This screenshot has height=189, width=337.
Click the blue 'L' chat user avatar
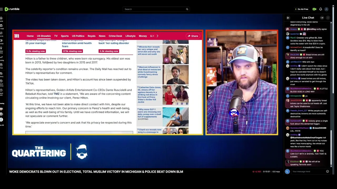pyautogui.click(x=287, y=171)
